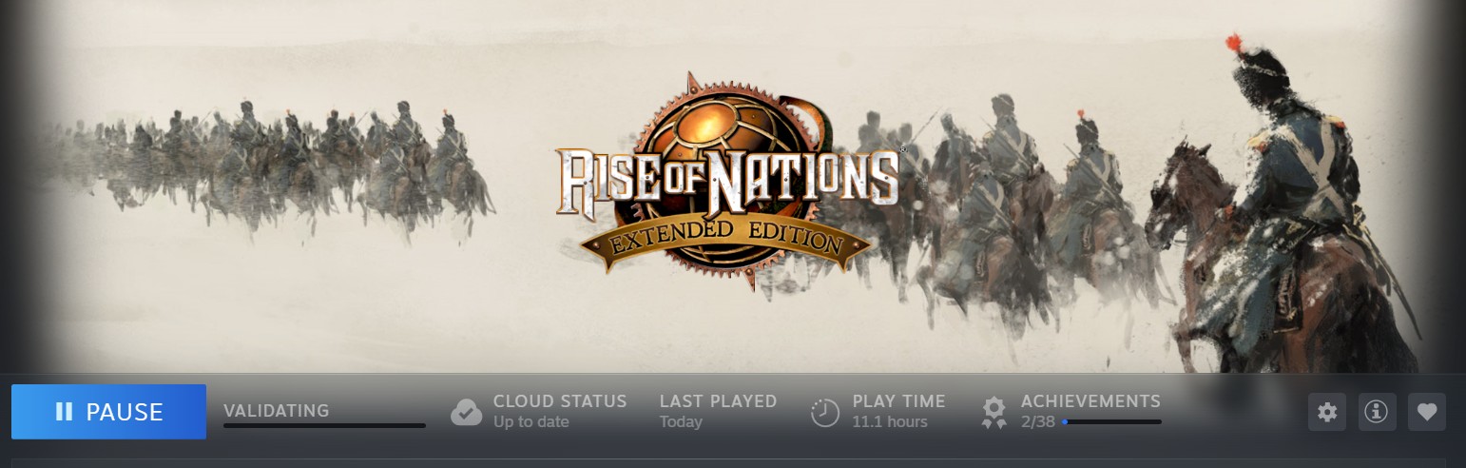The height and width of the screenshot is (468, 1466).
Task: Click the achievements medal ribbon icon
Action: point(993,412)
